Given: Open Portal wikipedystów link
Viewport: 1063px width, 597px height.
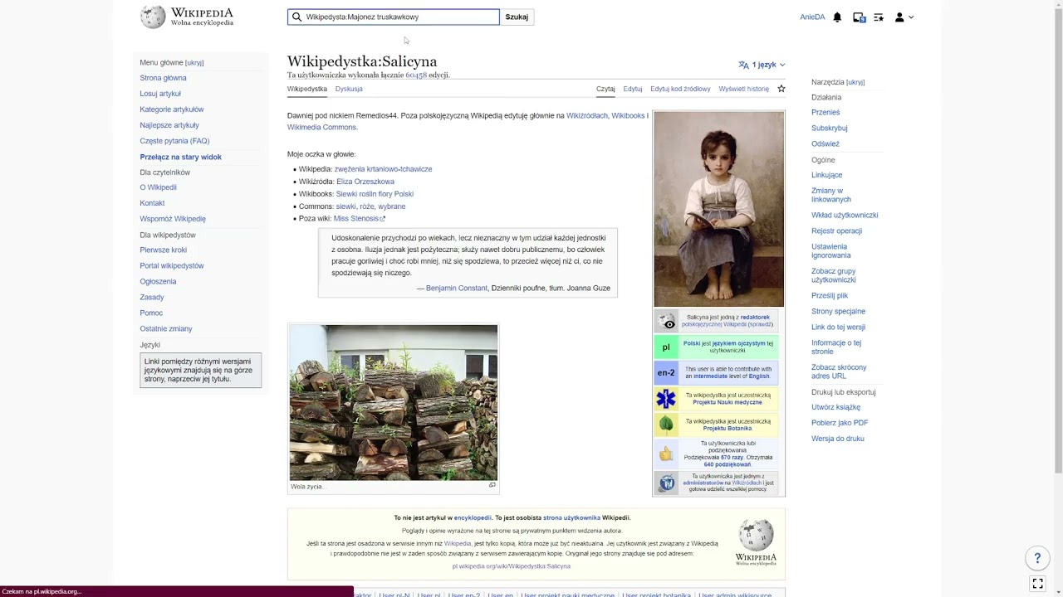Looking at the screenshot, I should pyautogui.click(x=172, y=265).
